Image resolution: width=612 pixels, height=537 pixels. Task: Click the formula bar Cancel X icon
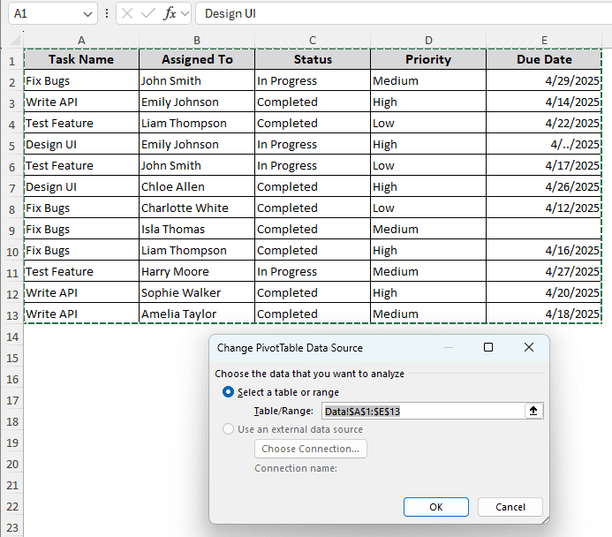pyautogui.click(x=128, y=14)
